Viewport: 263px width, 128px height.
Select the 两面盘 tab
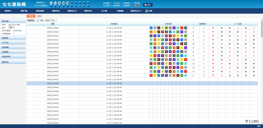click(31, 16)
